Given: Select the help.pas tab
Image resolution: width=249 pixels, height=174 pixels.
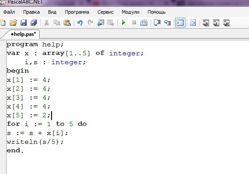Looking at the screenshot, I should [x=23, y=34].
